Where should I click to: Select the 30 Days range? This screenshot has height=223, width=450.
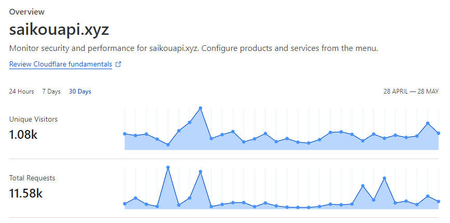coord(80,91)
